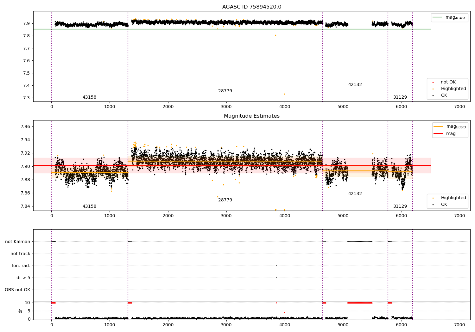Click x-tick 3000 on top panel axis
The height and width of the screenshot is (332, 475).
click(x=226, y=107)
